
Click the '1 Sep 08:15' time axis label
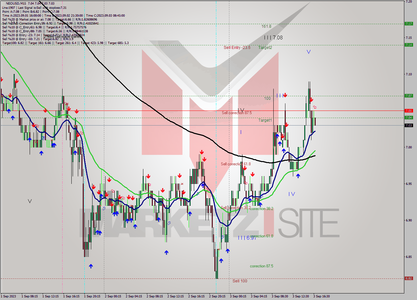click(x=29, y=296)
